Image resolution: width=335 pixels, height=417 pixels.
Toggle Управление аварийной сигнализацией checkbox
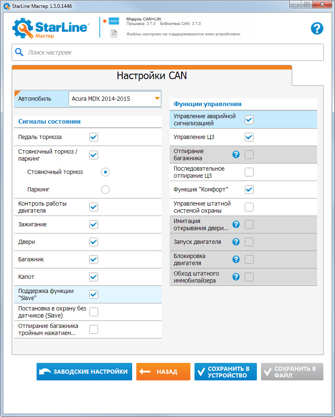pos(249,120)
